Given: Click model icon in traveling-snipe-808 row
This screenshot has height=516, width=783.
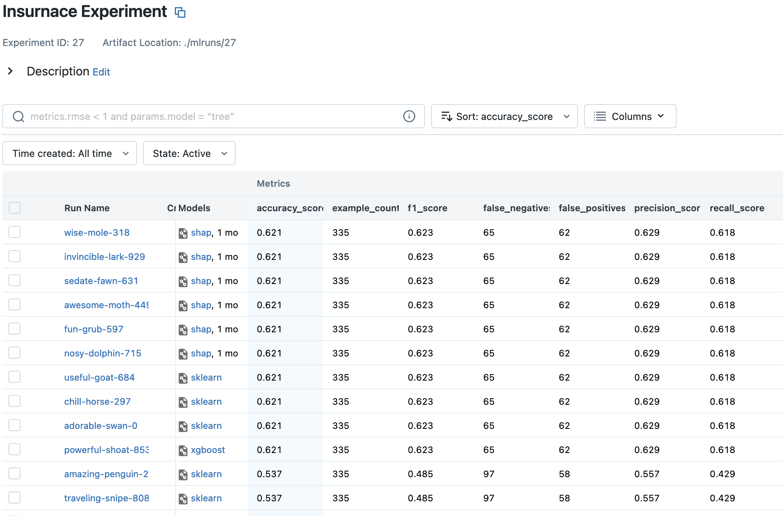Looking at the screenshot, I should [x=183, y=499].
